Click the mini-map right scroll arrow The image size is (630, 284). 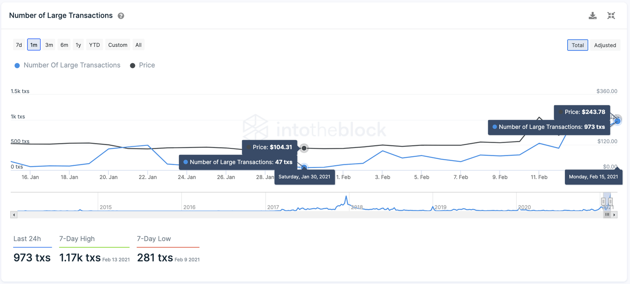click(x=615, y=214)
